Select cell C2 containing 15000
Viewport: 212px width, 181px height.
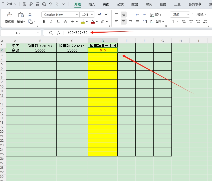72,50
